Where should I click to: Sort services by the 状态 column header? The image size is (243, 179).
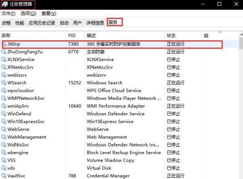point(171,35)
